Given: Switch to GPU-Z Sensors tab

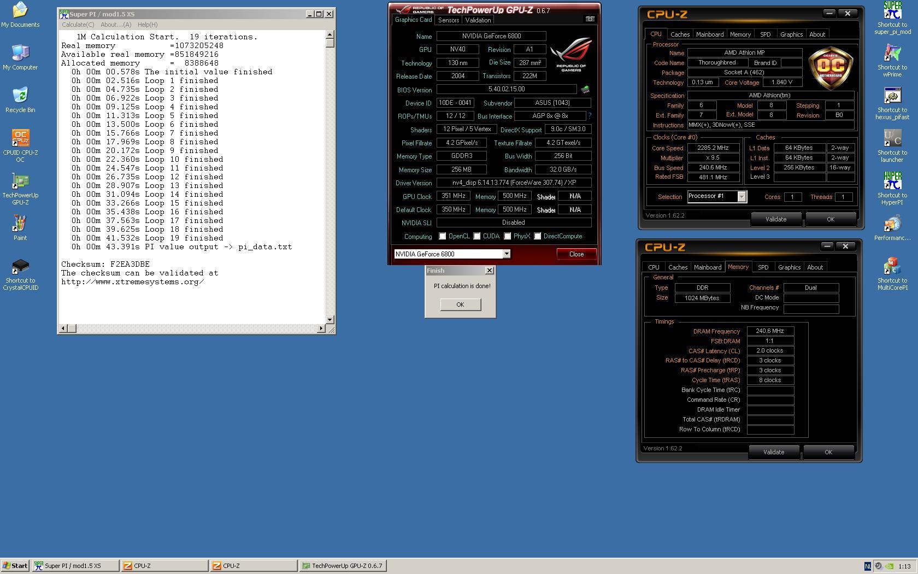Looking at the screenshot, I should click(x=448, y=20).
